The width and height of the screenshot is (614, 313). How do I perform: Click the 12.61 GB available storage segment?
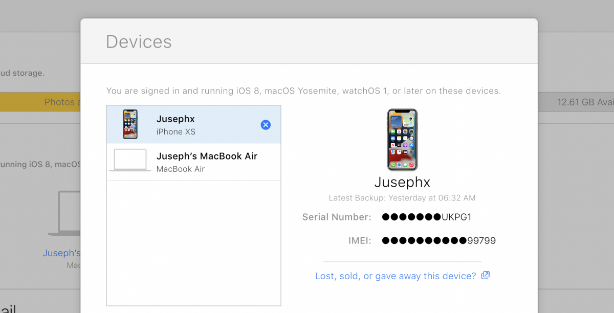583,102
